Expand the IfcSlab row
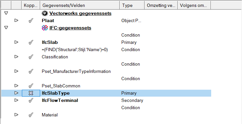 pyautogui.click(x=16, y=42)
